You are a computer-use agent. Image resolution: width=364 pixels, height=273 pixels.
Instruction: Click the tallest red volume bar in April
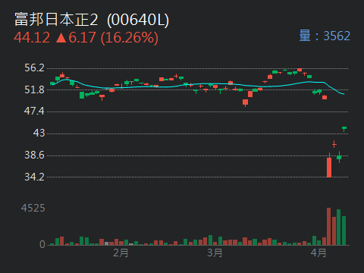point(328,226)
